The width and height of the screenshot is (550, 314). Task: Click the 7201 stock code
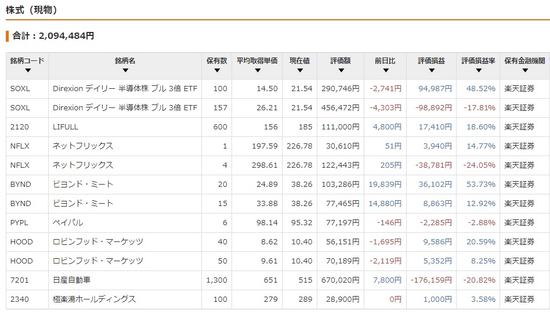pos(20,280)
